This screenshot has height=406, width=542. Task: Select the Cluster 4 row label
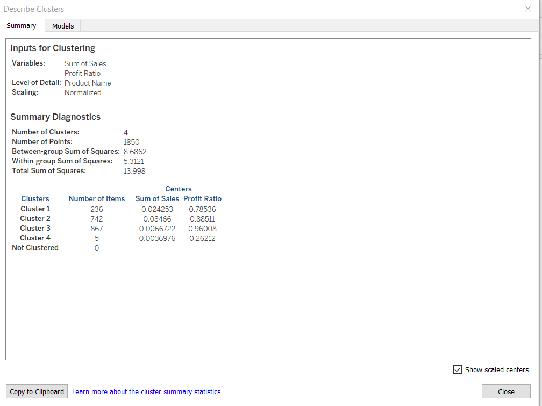coord(35,238)
